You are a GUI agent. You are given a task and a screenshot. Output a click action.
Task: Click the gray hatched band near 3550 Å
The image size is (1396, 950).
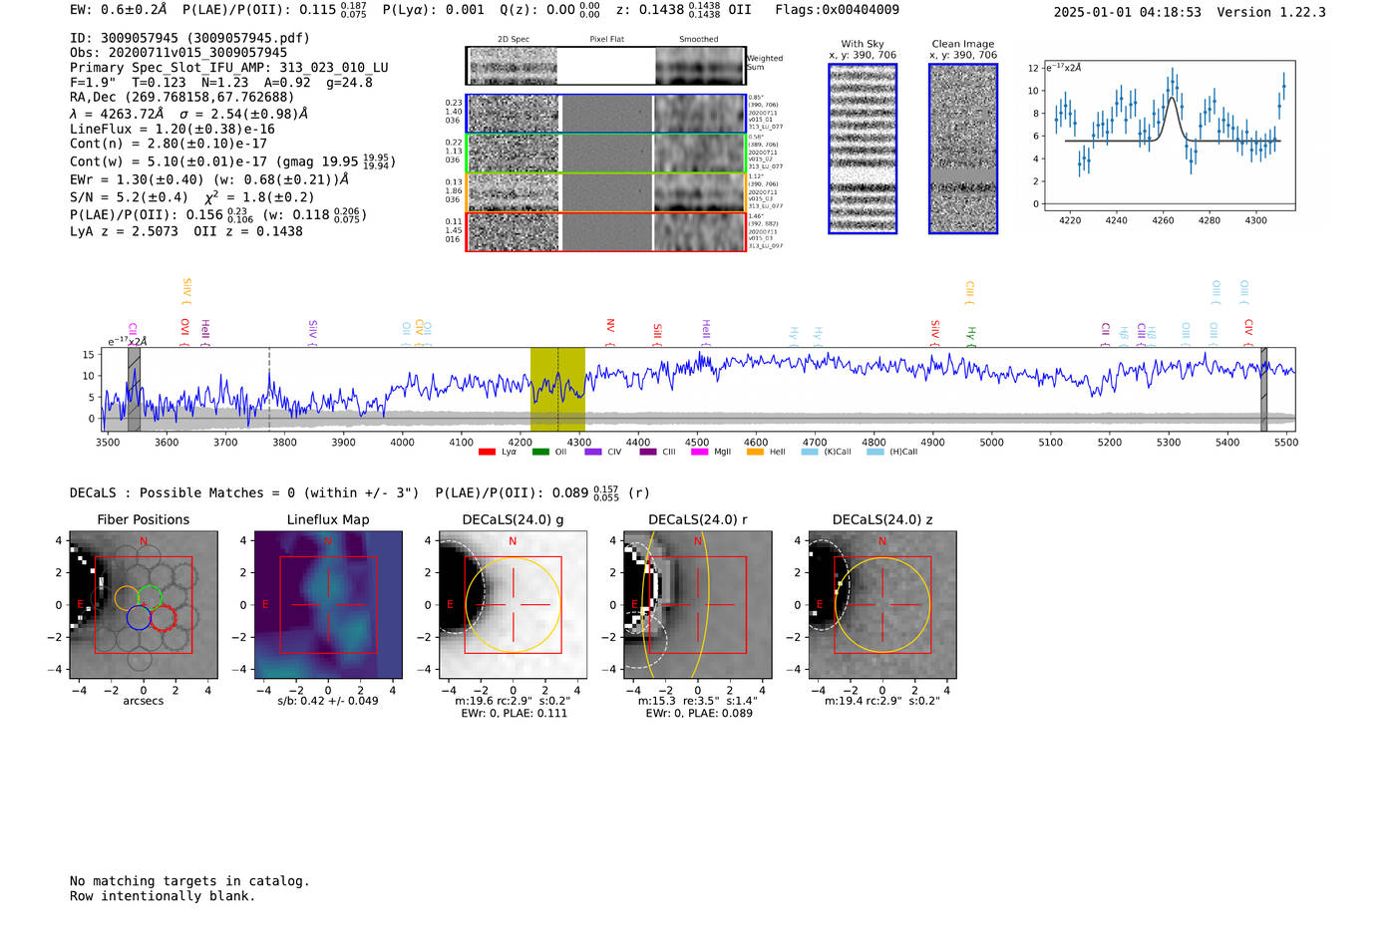pos(135,389)
